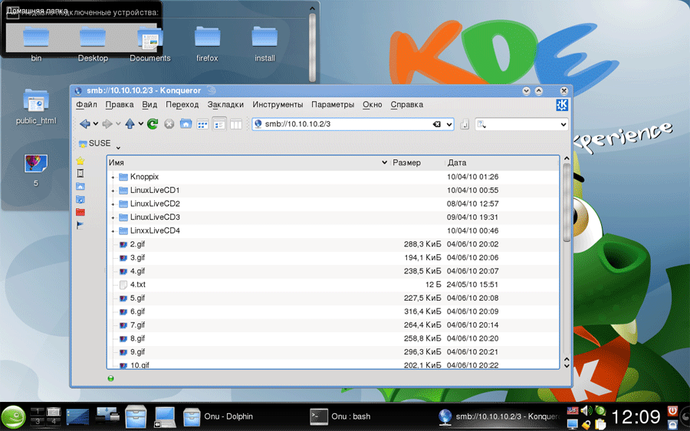This screenshot has width=690, height=431.
Task: Go back with the Konqueror back arrow
Action: click(84, 124)
